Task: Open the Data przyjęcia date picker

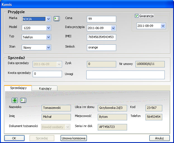Action: pyautogui.click(x=113, y=28)
